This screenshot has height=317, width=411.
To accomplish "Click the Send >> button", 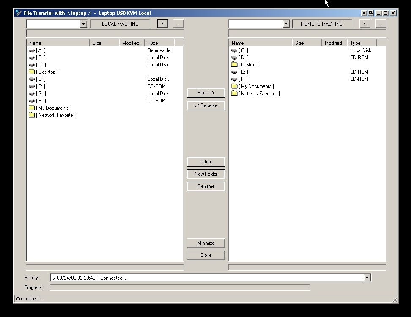I will (x=206, y=93).
